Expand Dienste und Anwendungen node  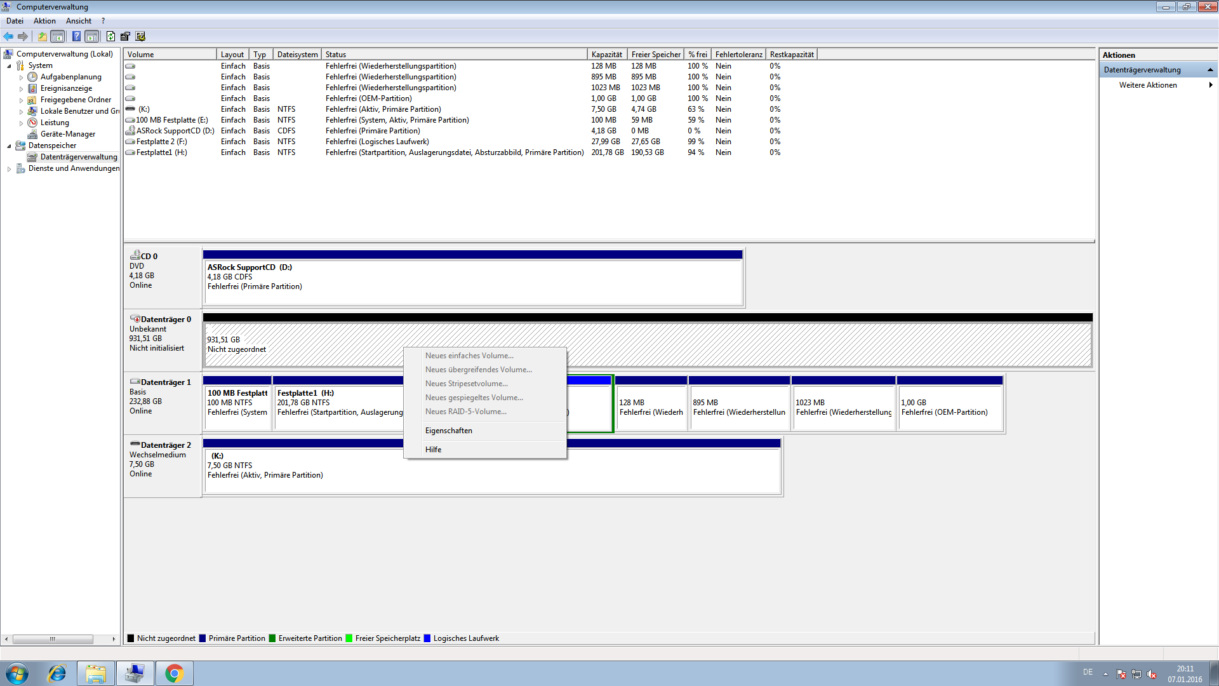click(x=10, y=169)
